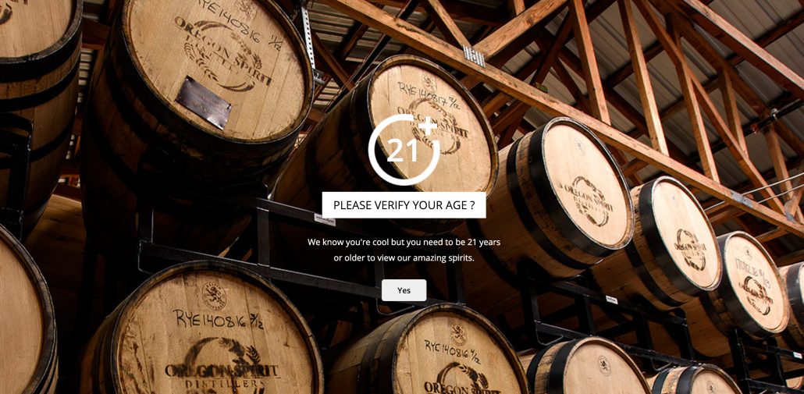Click the metal plate on the top barrel

203,102
